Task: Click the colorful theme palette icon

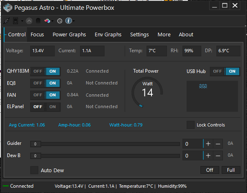Action: (x=47, y=21)
